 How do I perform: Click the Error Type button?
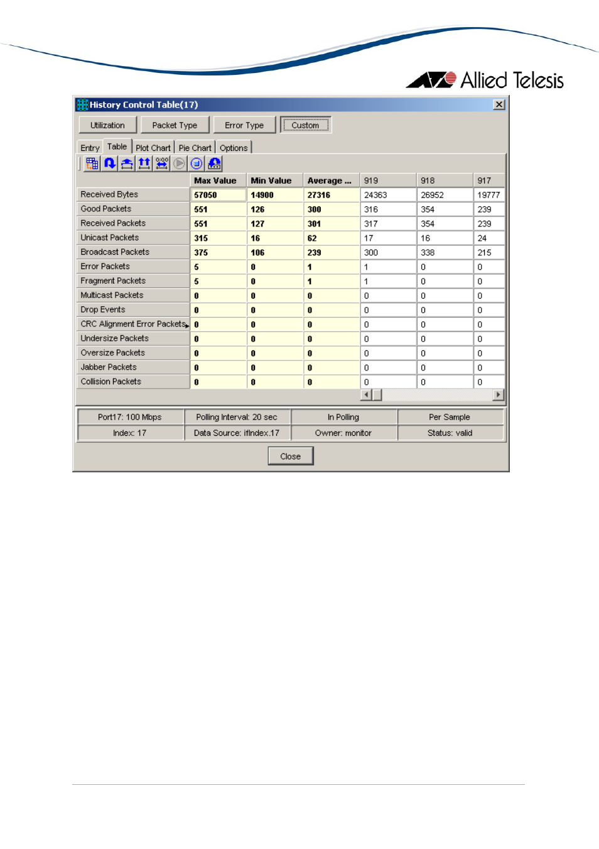coord(244,125)
